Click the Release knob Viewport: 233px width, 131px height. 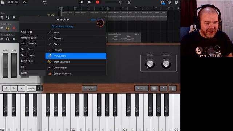click(x=166, y=64)
